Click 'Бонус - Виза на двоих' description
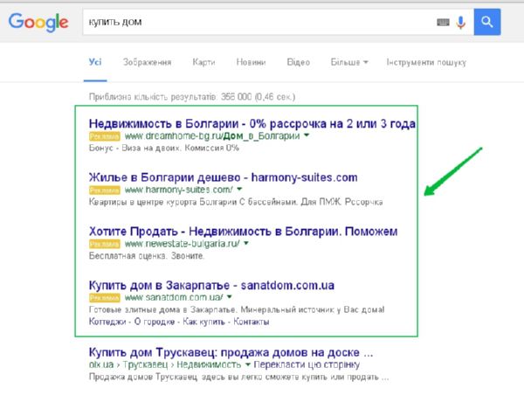524x395 pixels. click(x=164, y=149)
